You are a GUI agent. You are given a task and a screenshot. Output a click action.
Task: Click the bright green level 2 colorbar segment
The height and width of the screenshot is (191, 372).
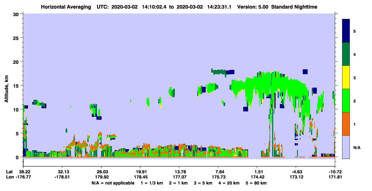(x=346, y=101)
